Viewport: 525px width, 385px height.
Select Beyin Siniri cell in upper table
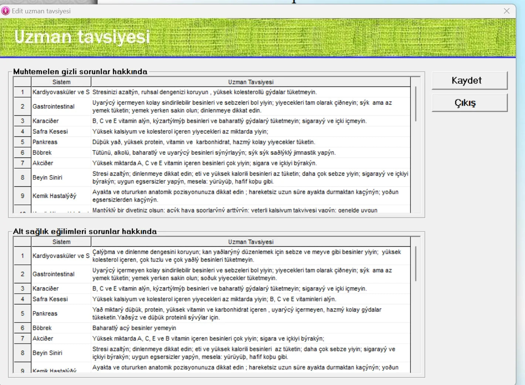click(61, 178)
